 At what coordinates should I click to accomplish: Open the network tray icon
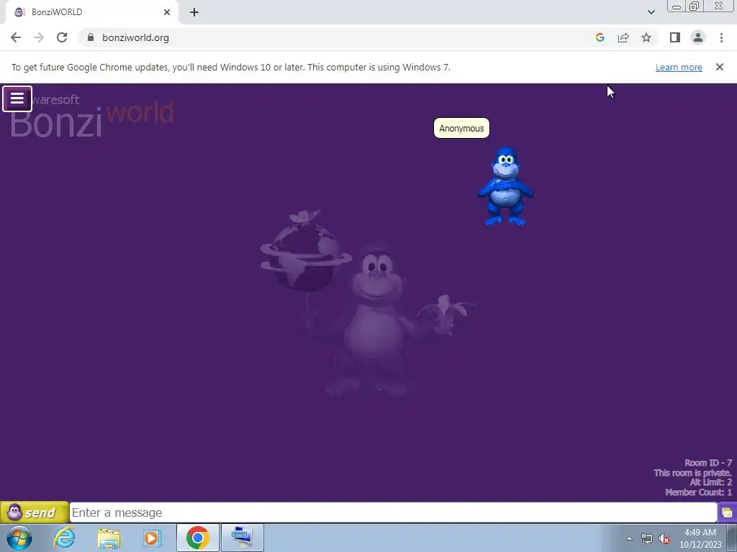point(647,538)
